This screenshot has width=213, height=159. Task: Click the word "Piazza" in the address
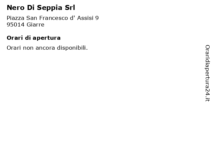[x=16, y=18]
